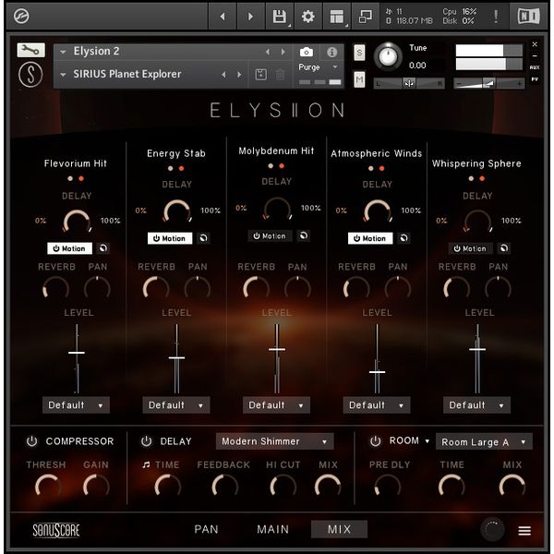Viewport: 554px width, 554px height.
Task: Click AUX button on instrument header
Action: pyautogui.click(x=535, y=67)
